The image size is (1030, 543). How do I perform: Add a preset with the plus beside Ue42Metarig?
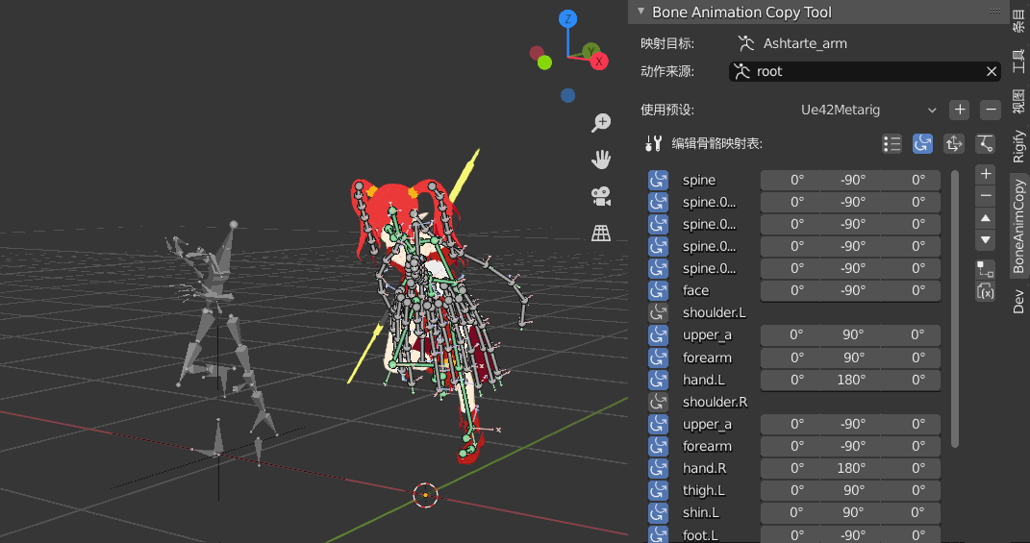pyautogui.click(x=960, y=110)
